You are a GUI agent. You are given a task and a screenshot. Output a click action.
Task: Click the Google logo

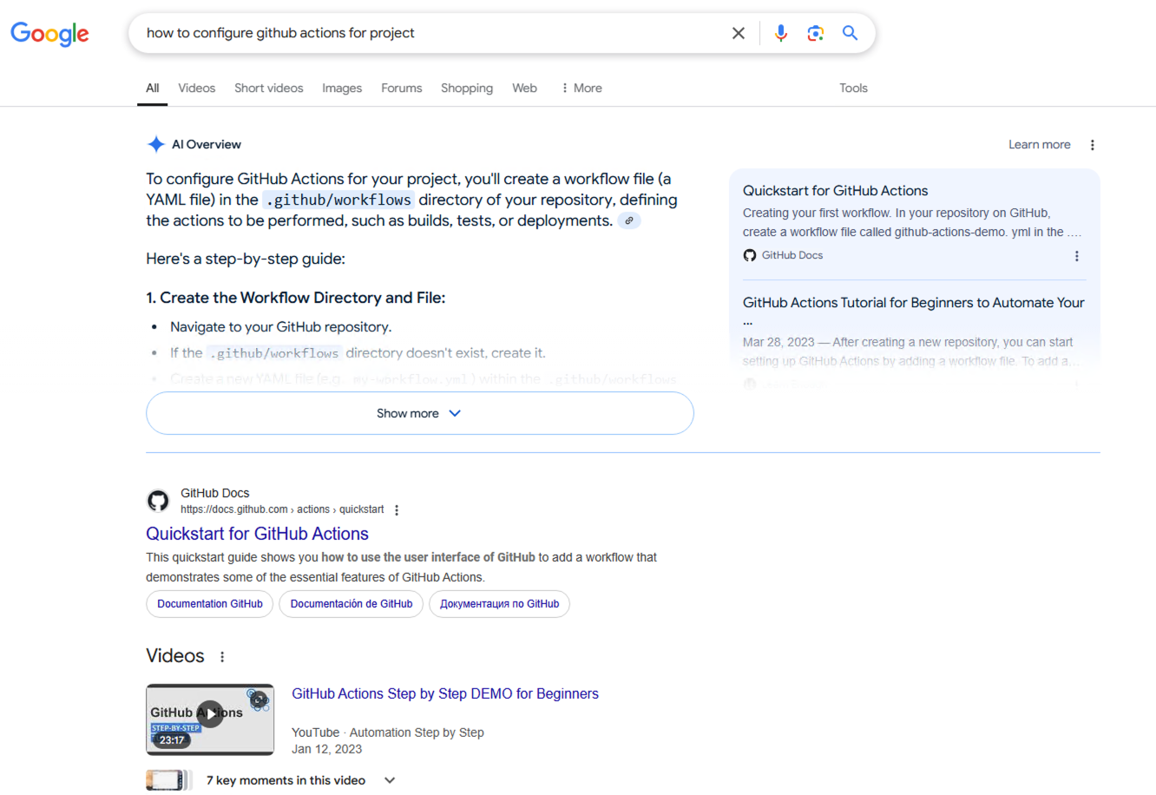[x=49, y=33]
